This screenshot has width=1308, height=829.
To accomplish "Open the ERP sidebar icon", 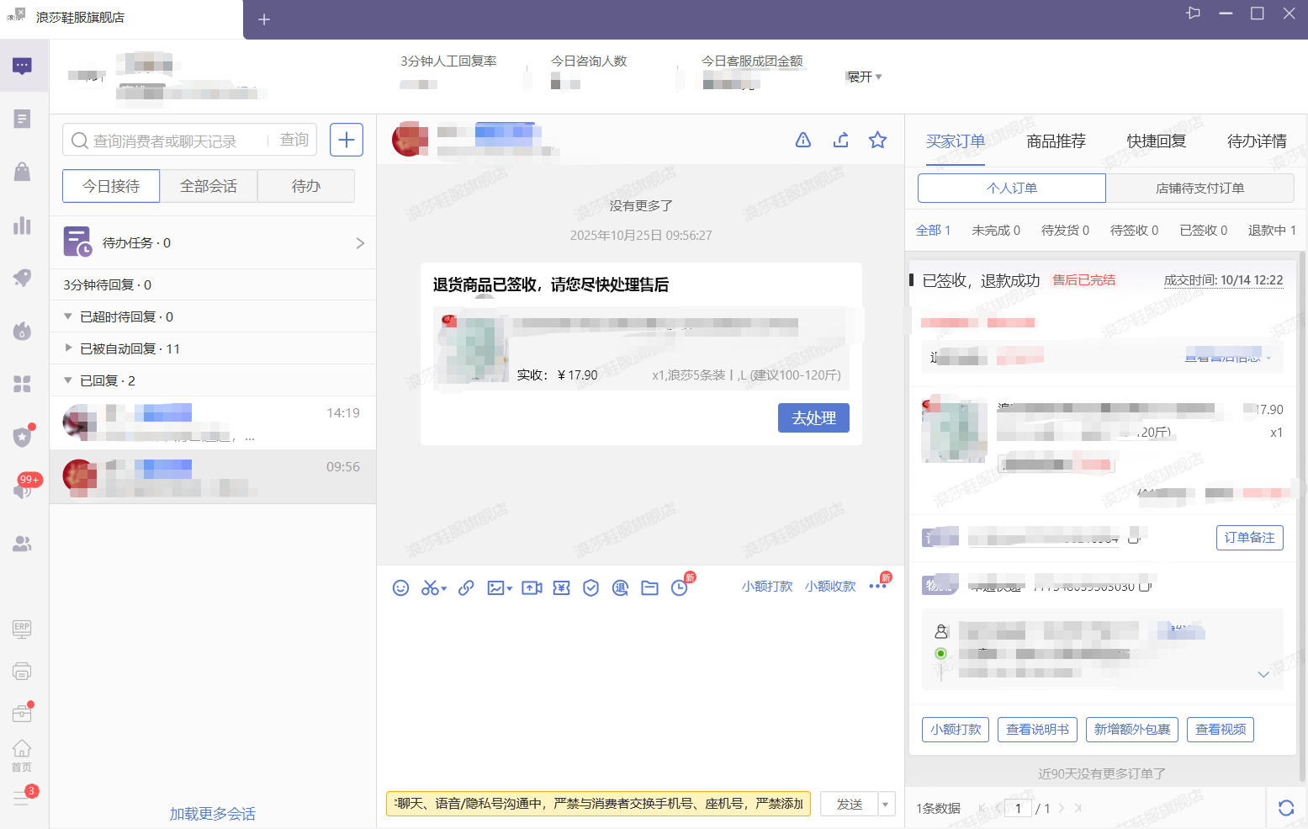I will pyautogui.click(x=22, y=629).
